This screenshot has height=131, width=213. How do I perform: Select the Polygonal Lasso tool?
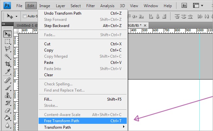click(x=7, y=49)
